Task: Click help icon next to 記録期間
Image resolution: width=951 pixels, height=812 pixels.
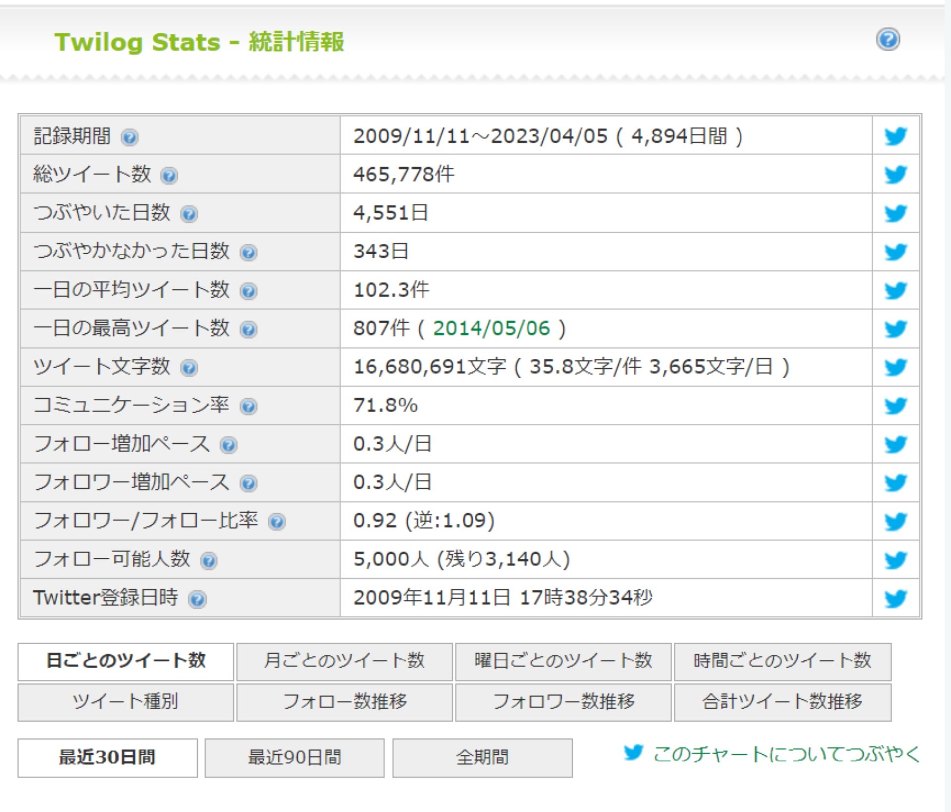Action: [130, 137]
